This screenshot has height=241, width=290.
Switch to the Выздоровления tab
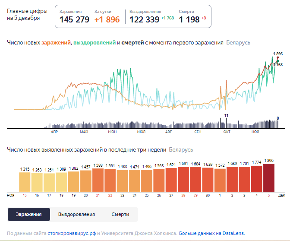pos(76,214)
